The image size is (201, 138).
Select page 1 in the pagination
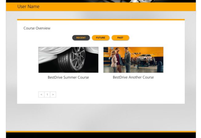(47, 94)
